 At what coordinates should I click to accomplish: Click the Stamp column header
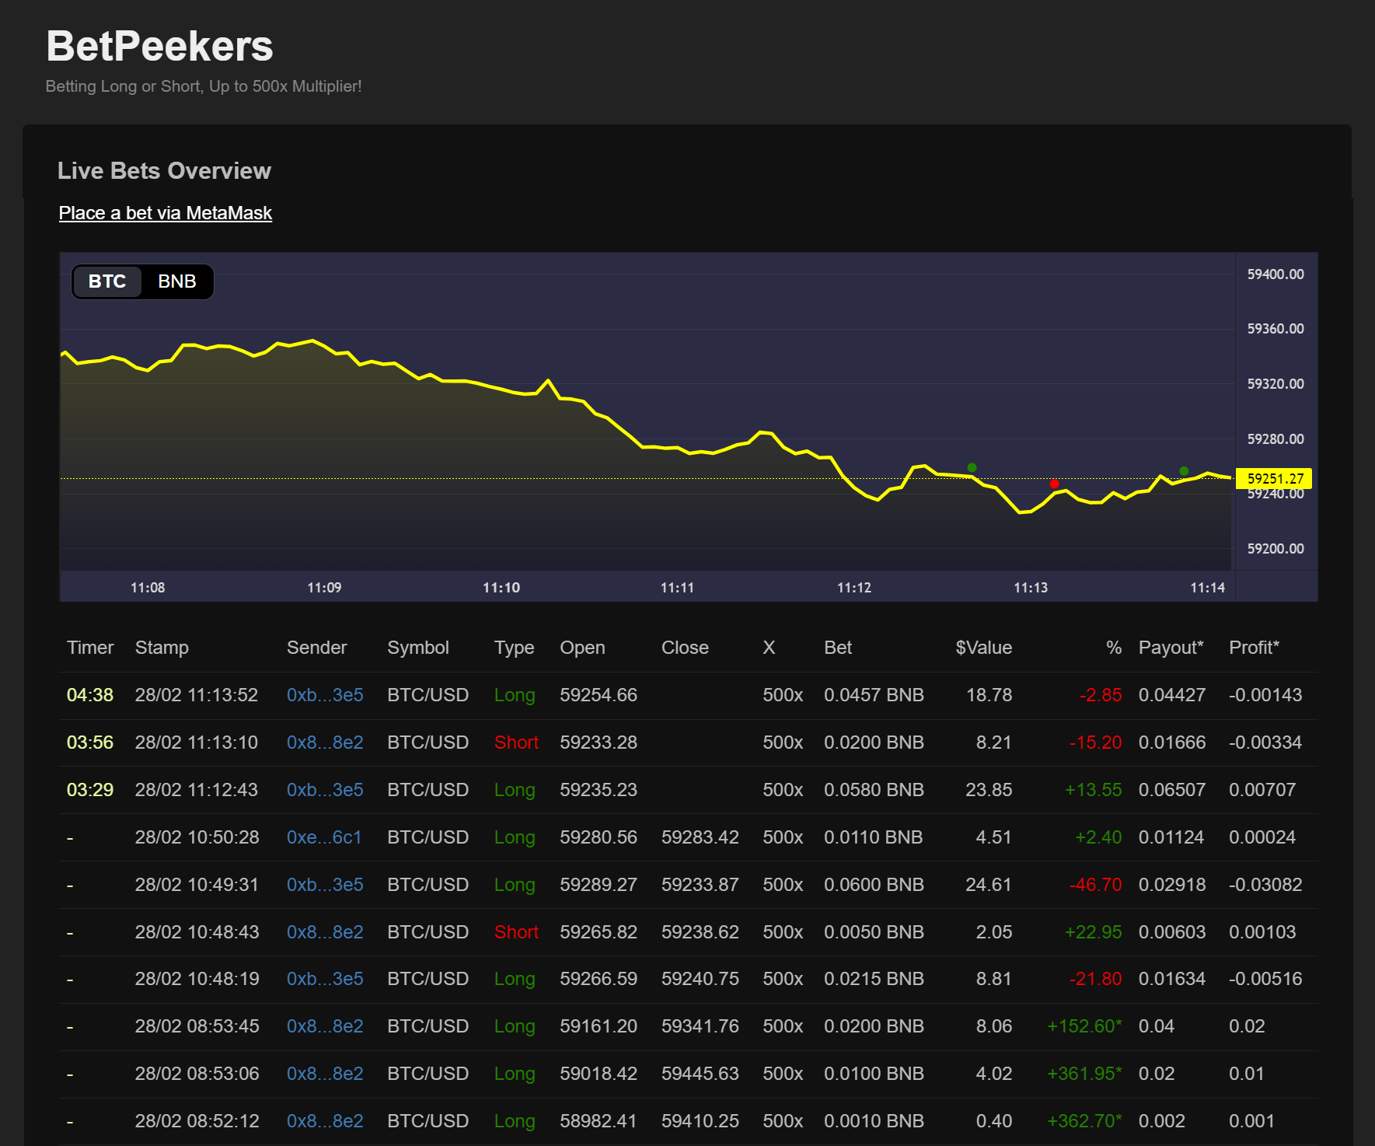(x=162, y=648)
